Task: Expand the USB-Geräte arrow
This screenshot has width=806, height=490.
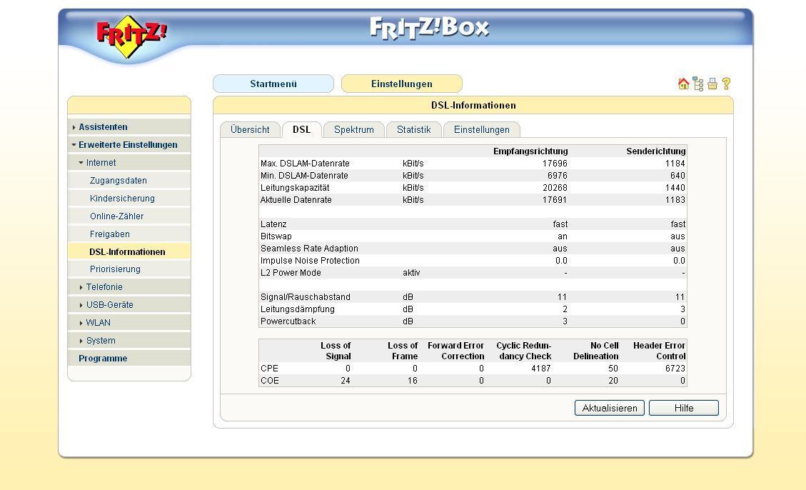Action: 81,306
